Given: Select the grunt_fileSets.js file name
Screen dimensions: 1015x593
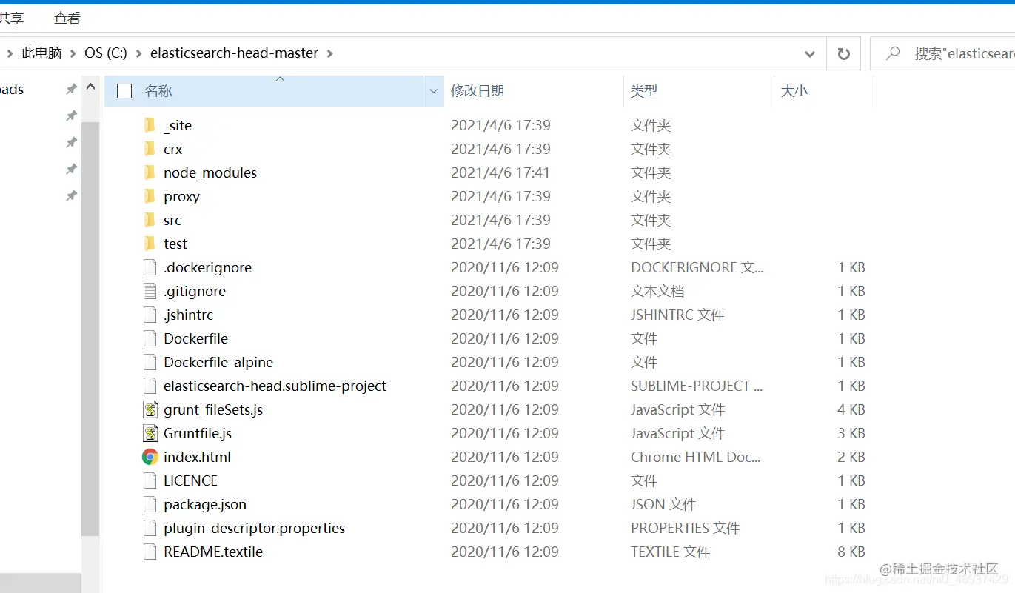Looking at the screenshot, I should pos(213,409).
